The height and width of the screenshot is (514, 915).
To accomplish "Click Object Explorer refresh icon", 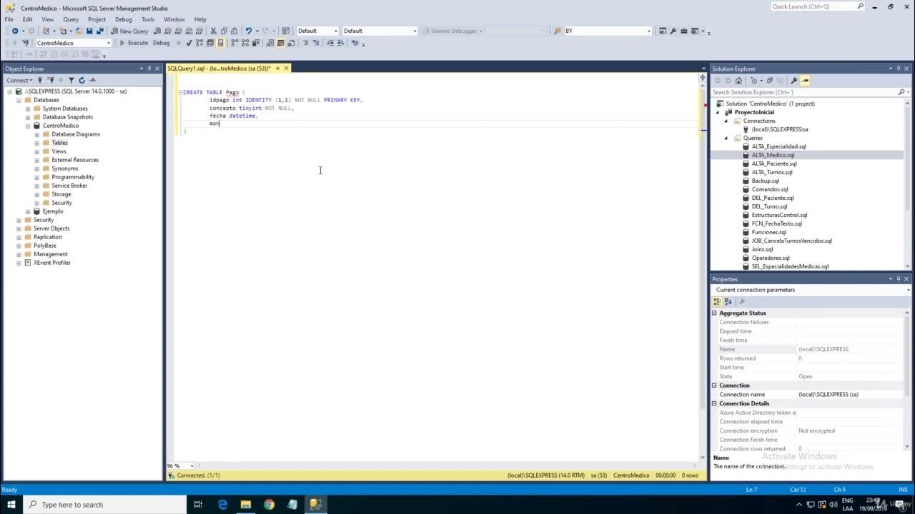I will pos(81,80).
